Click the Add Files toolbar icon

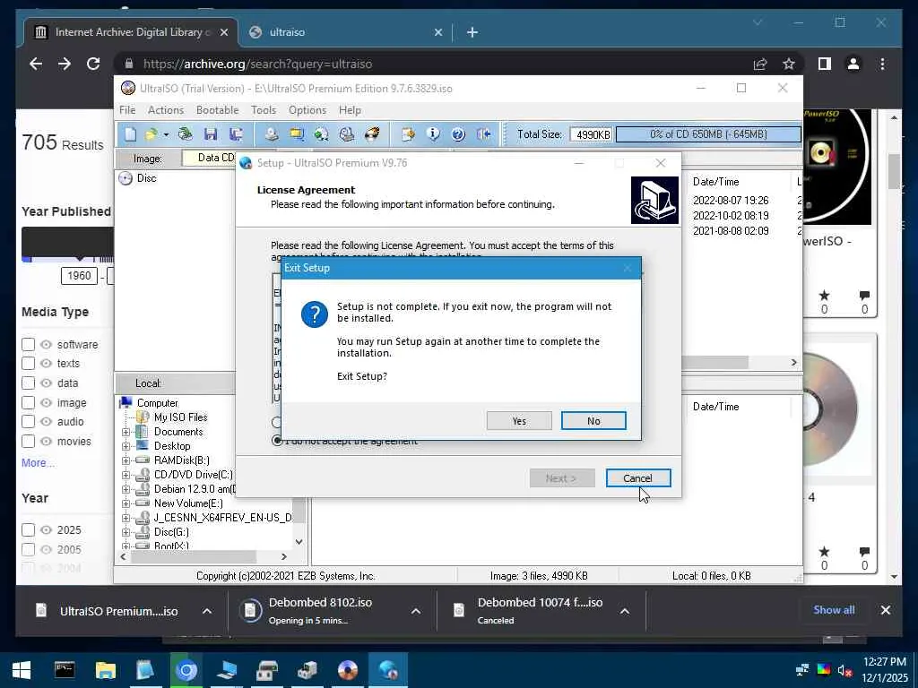(408, 134)
